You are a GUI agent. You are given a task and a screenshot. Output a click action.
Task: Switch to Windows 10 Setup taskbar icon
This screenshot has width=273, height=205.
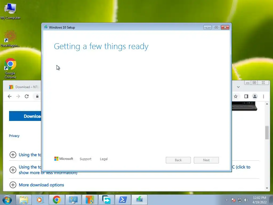pyautogui.click(x=139, y=200)
